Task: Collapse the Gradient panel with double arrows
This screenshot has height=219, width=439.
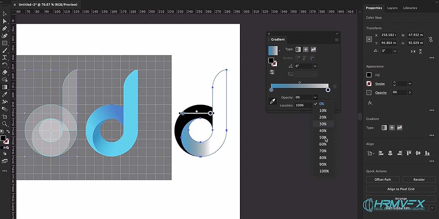Action: tap(337, 34)
